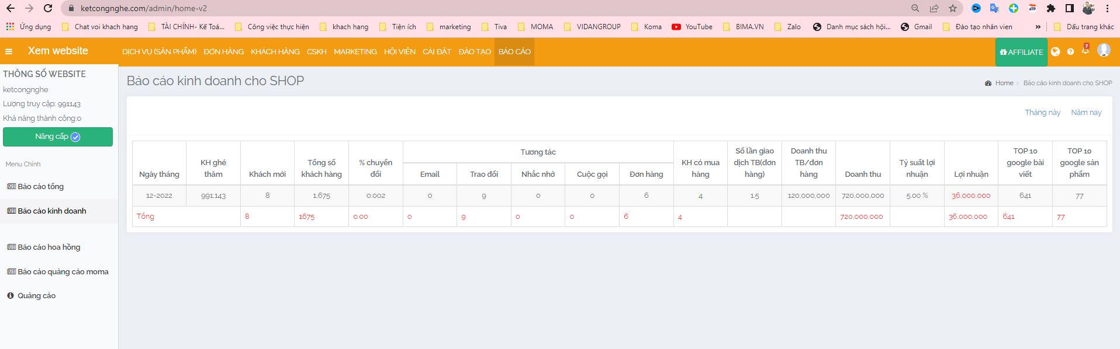Open Chrome extensions puzzle icon

click(x=1051, y=8)
